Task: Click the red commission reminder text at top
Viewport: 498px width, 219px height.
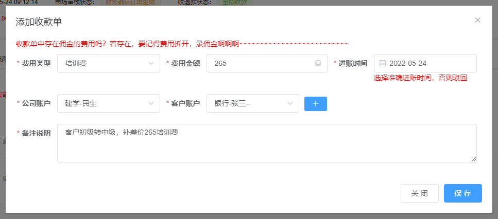Action: [182, 44]
